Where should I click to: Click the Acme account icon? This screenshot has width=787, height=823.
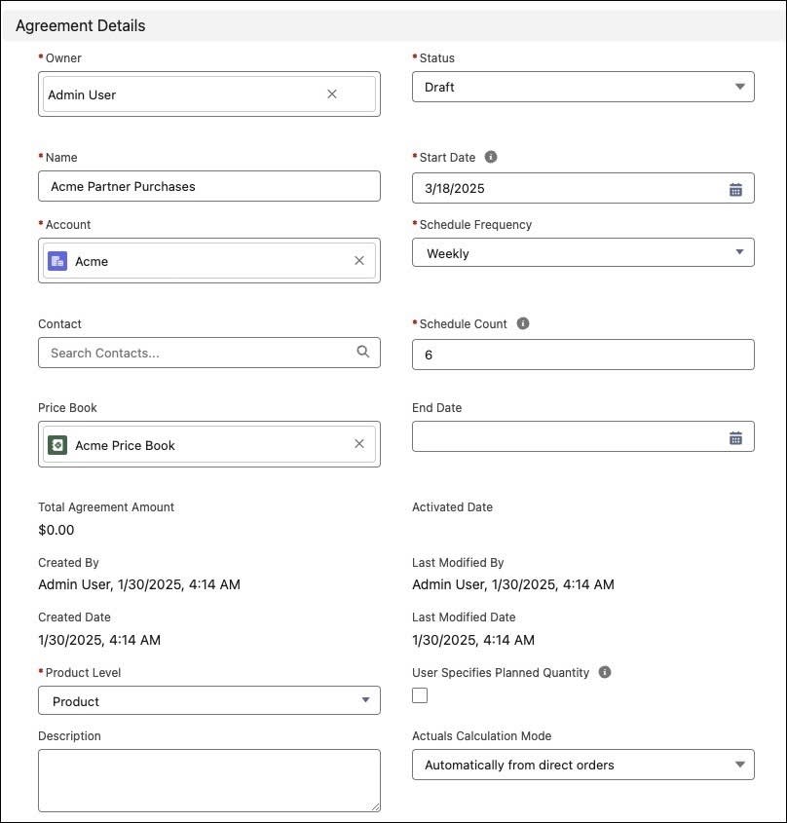point(57,261)
